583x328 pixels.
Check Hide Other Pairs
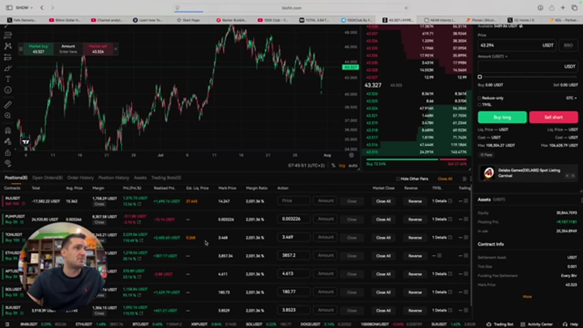click(x=398, y=179)
